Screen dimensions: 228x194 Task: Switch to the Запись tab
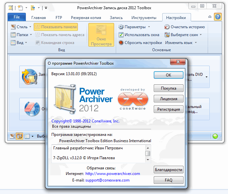pos(116,18)
